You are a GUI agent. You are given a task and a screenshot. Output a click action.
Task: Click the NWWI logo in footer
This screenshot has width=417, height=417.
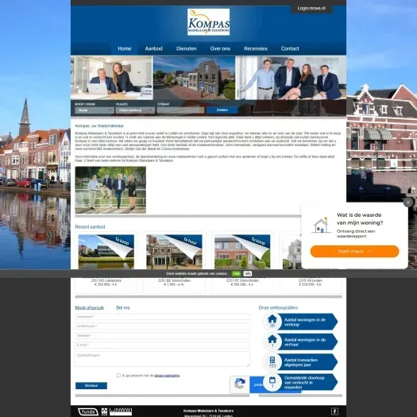pyautogui.click(x=121, y=411)
